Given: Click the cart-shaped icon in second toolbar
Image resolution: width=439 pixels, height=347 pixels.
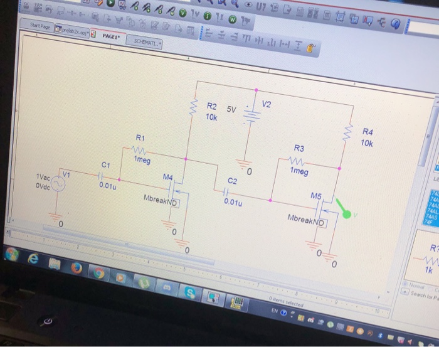Looking at the screenshot, I should [119, 20].
